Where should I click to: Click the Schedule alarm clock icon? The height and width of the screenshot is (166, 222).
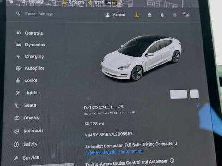[x=17, y=131]
